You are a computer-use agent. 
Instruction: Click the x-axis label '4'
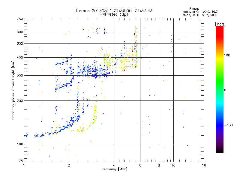click(114, 165)
